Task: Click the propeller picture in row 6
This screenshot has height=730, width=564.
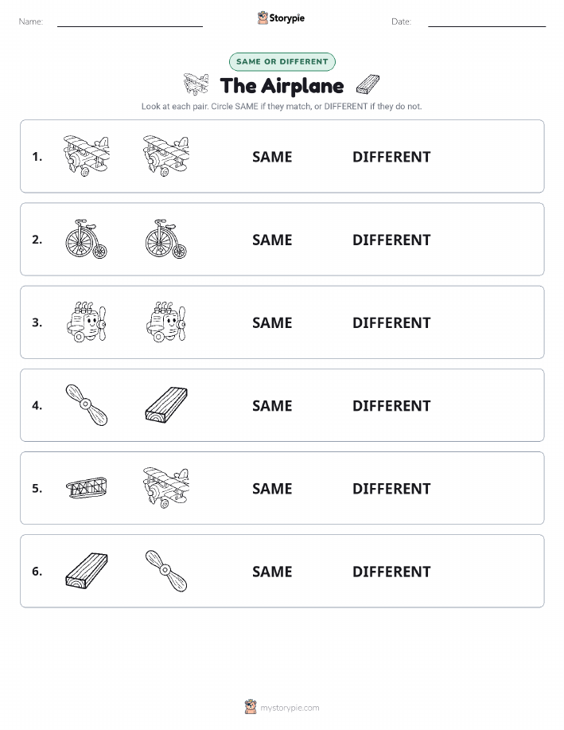Action: pos(166,571)
